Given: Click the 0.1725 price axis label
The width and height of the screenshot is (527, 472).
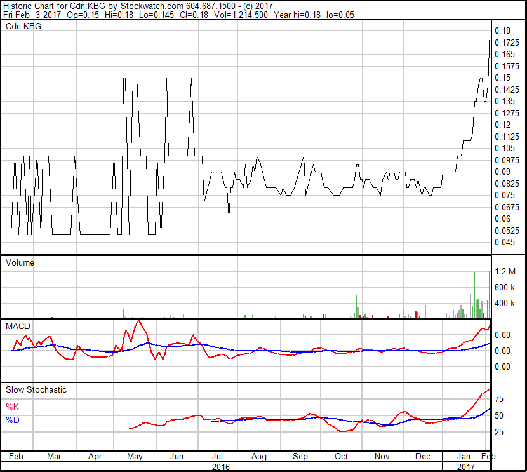Looking at the screenshot, I should (x=507, y=43).
